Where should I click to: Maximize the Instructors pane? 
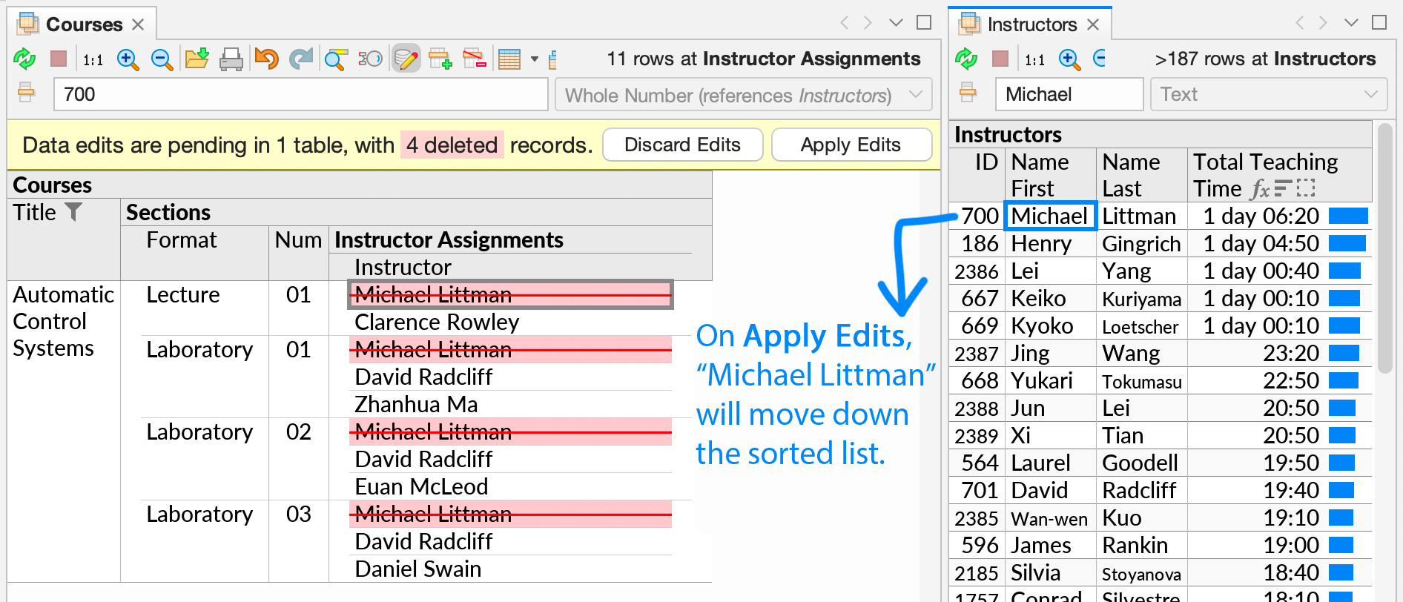tap(1379, 22)
